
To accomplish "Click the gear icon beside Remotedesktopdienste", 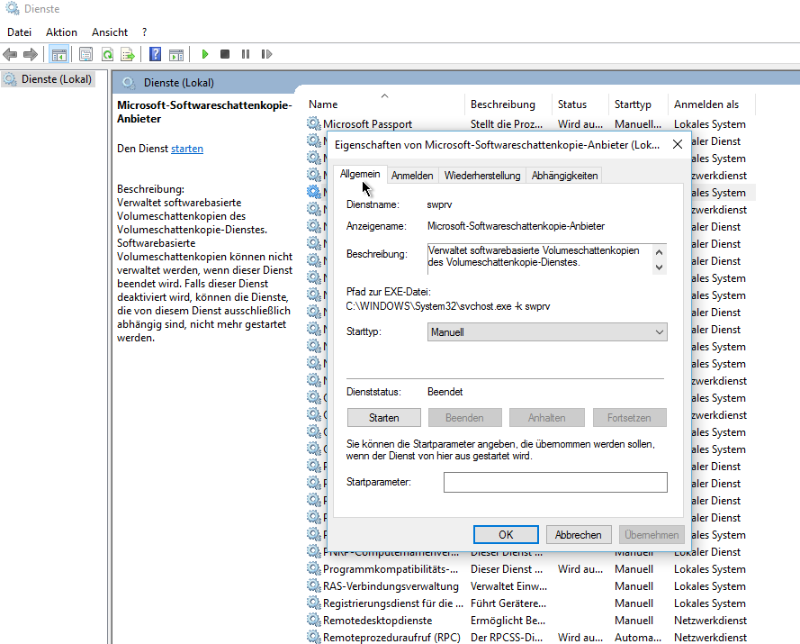I will coord(313,620).
